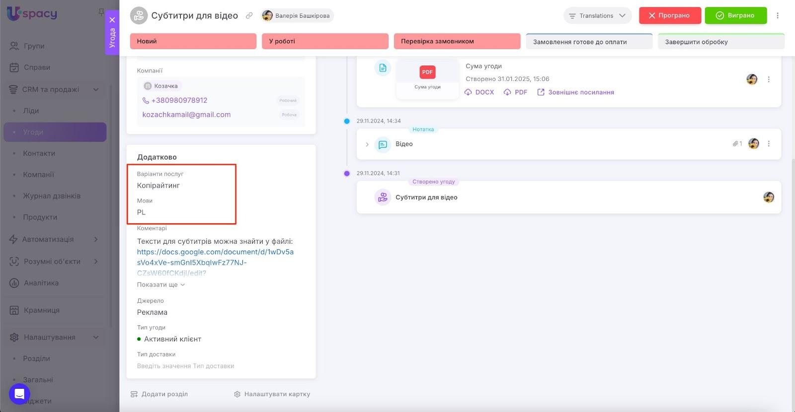Image resolution: width=795 pixels, height=412 pixels.
Task: Open the chat support bubble
Action: [19, 394]
